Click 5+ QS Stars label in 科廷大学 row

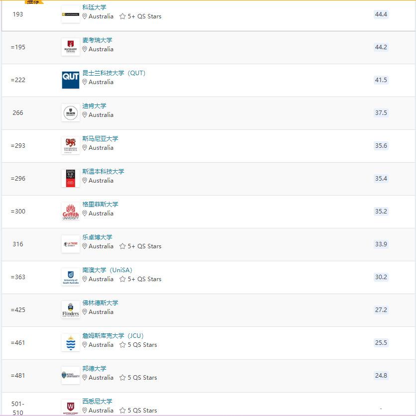point(145,16)
